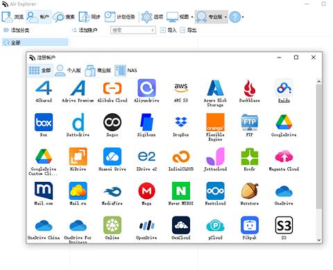Open the NAS tab
333x270 pixels.
coord(126,70)
